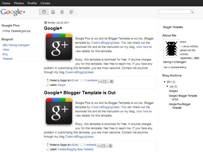
Task: Collapse the July archive month
Action: pyautogui.click(x=167, y=86)
